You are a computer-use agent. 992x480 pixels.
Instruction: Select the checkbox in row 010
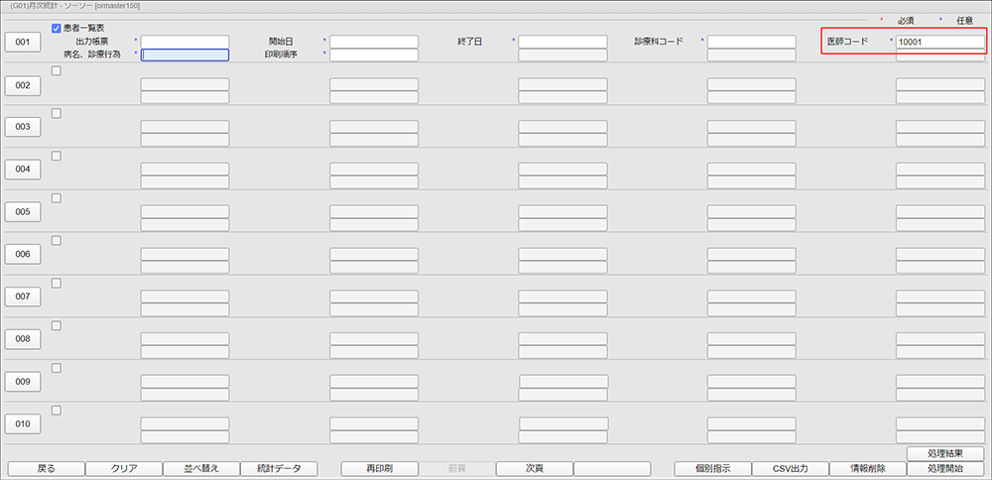tap(57, 411)
